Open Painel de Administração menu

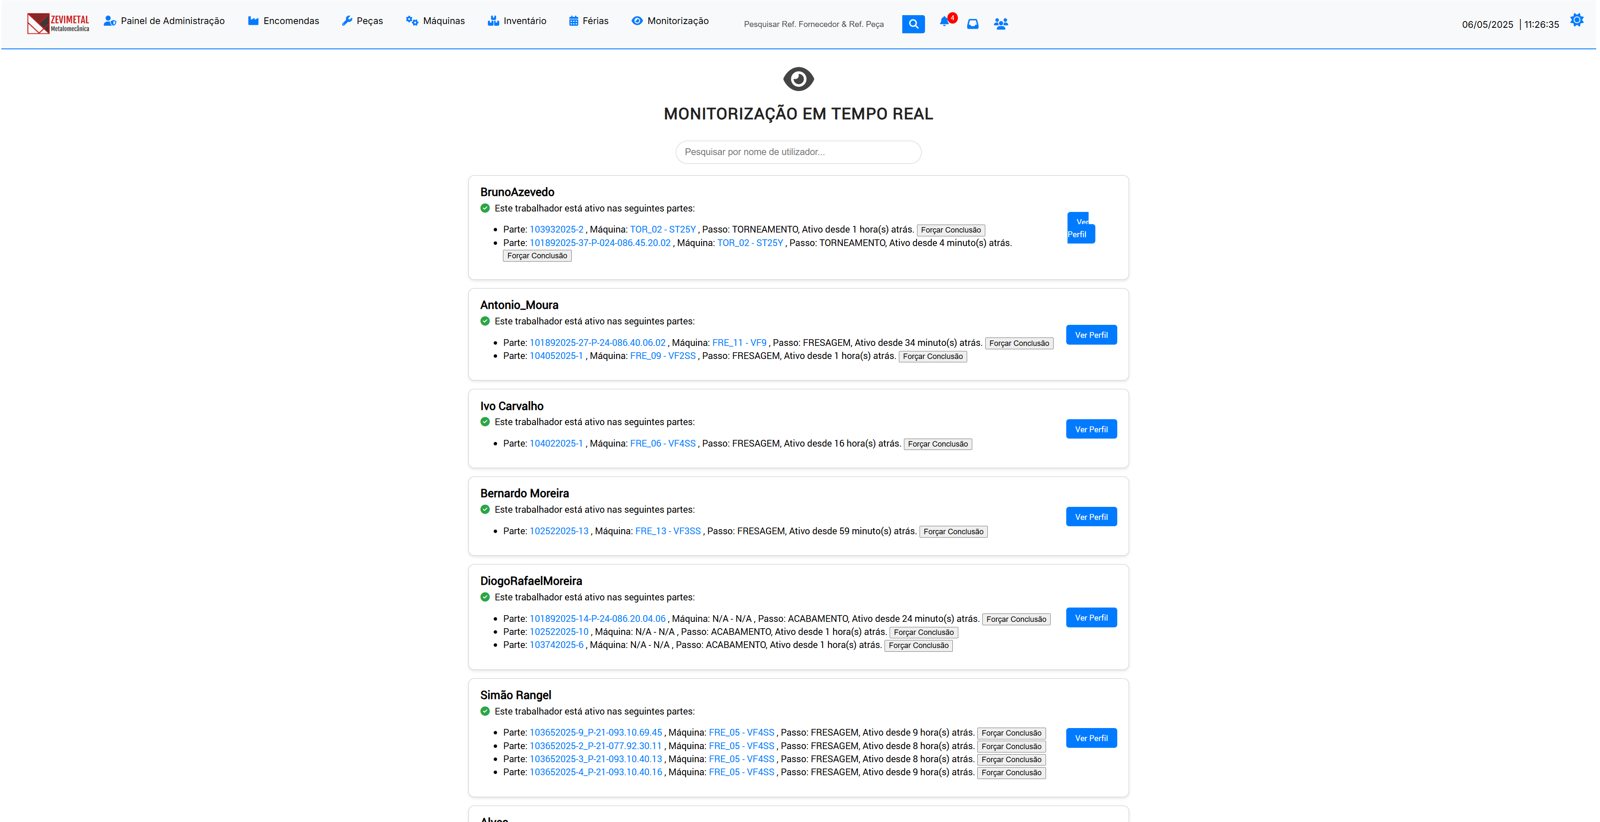click(164, 21)
